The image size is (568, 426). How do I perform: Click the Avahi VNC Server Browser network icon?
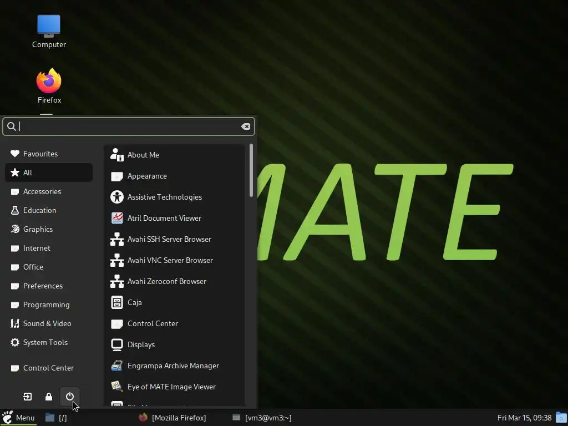click(x=116, y=260)
